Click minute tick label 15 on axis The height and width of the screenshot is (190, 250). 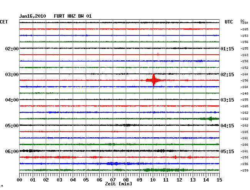[x=219, y=180]
